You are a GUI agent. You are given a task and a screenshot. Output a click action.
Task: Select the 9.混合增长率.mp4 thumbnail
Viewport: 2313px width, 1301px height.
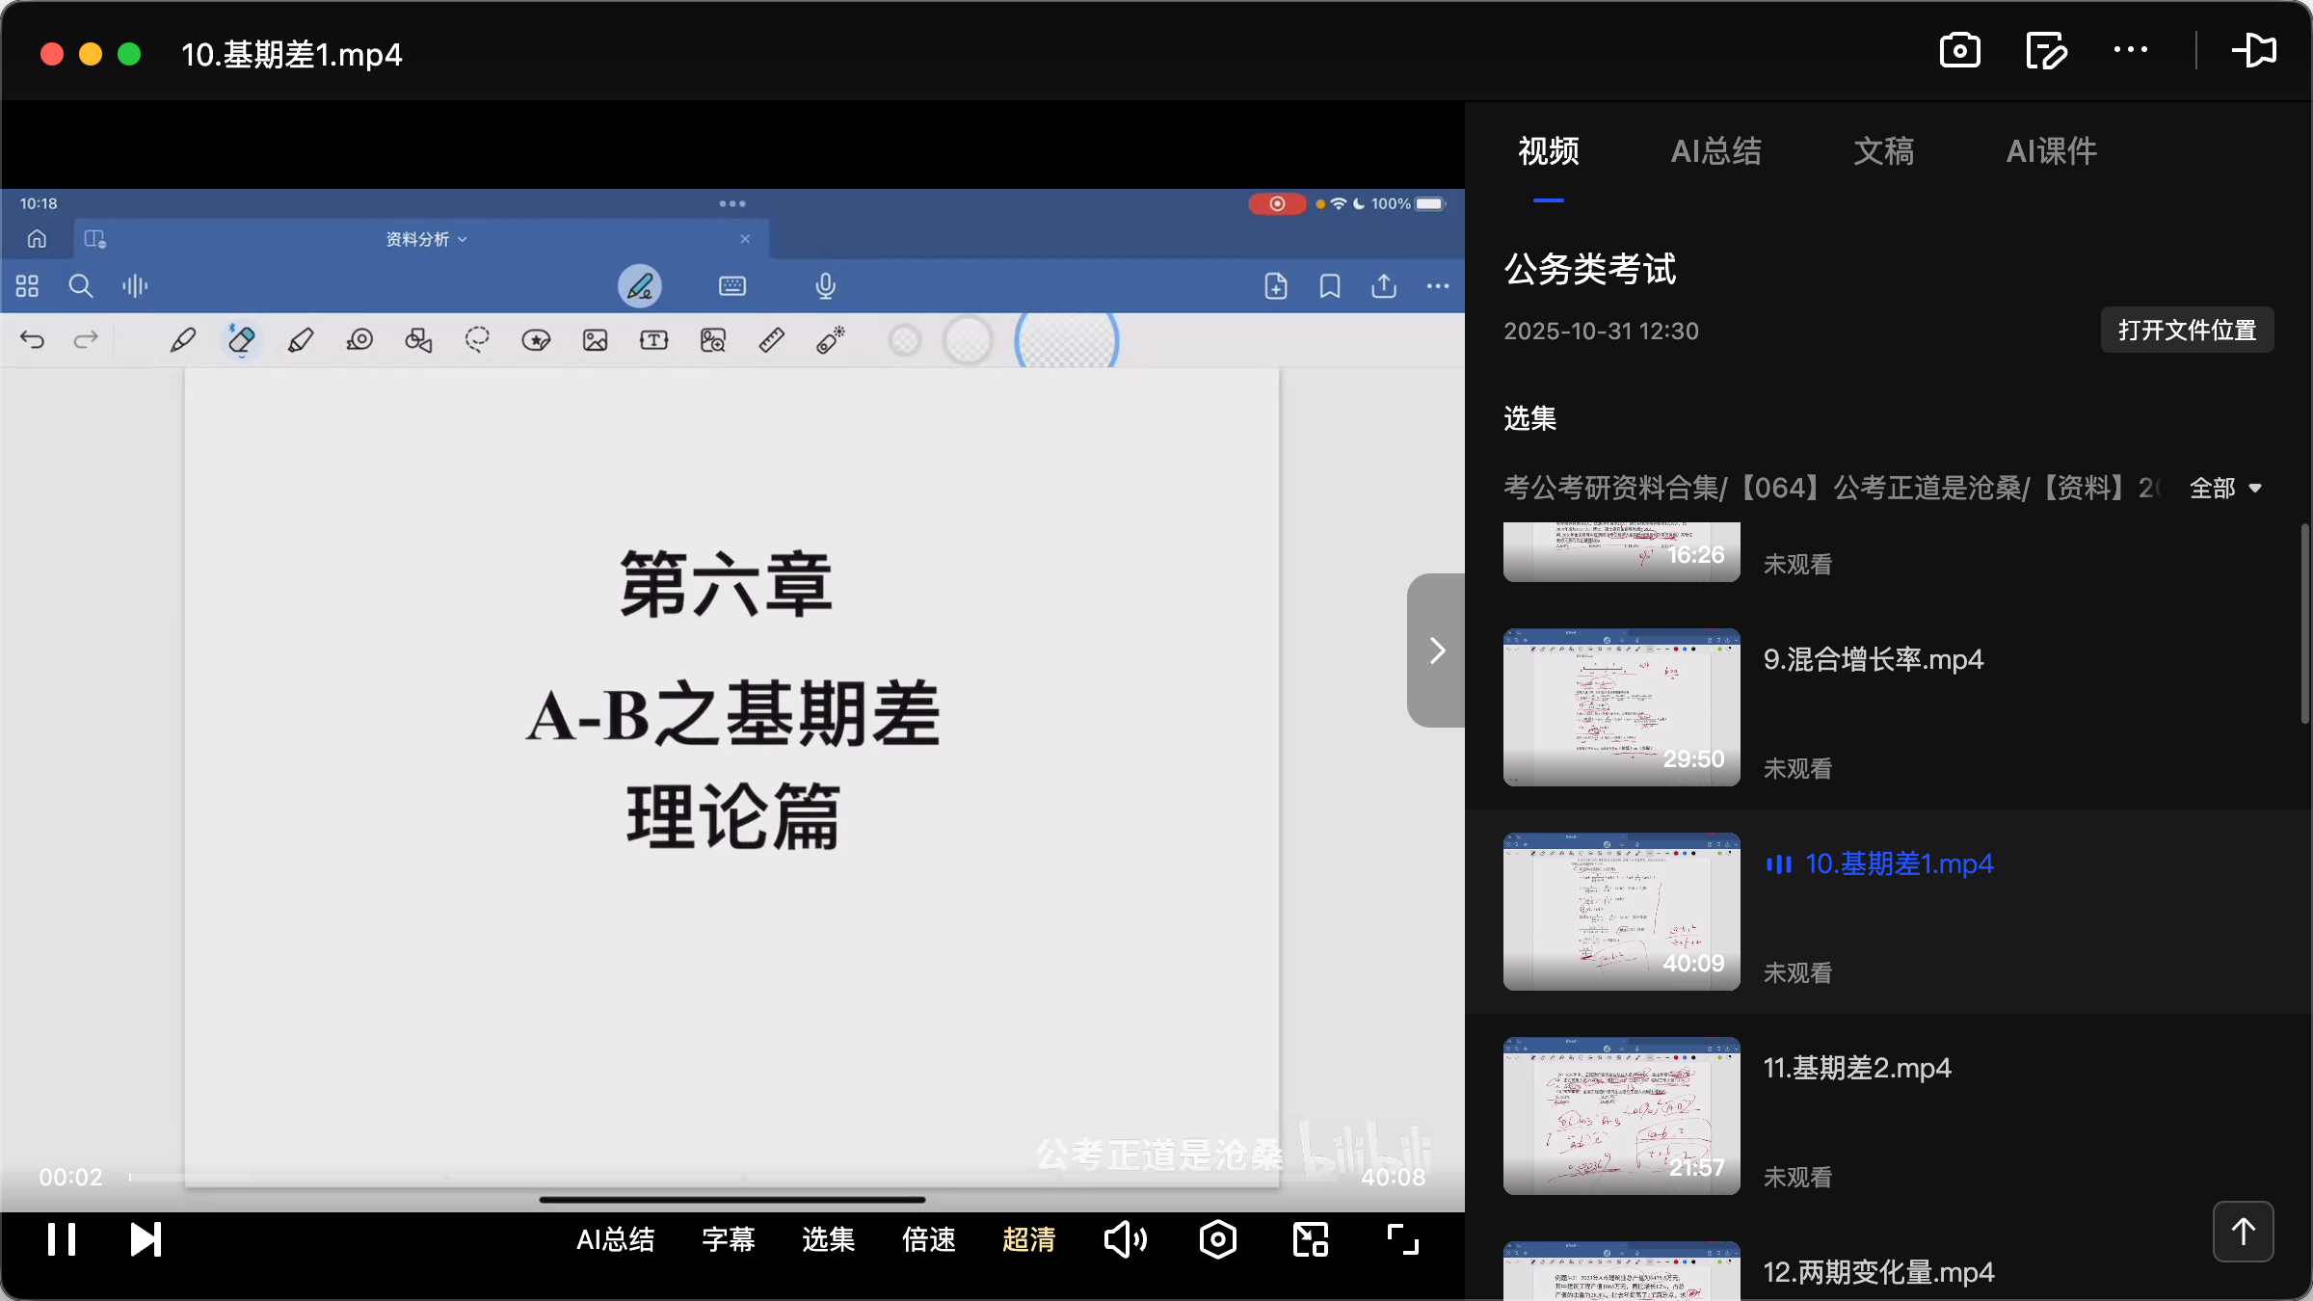click(1620, 706)
